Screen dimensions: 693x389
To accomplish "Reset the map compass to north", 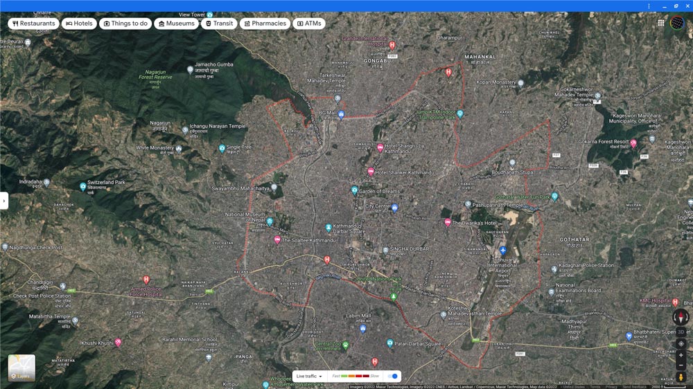I will point(681,318).
